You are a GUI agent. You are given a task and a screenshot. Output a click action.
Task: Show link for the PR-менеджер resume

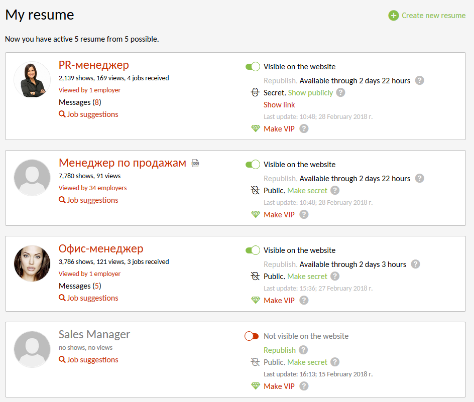tap(279, 104)
